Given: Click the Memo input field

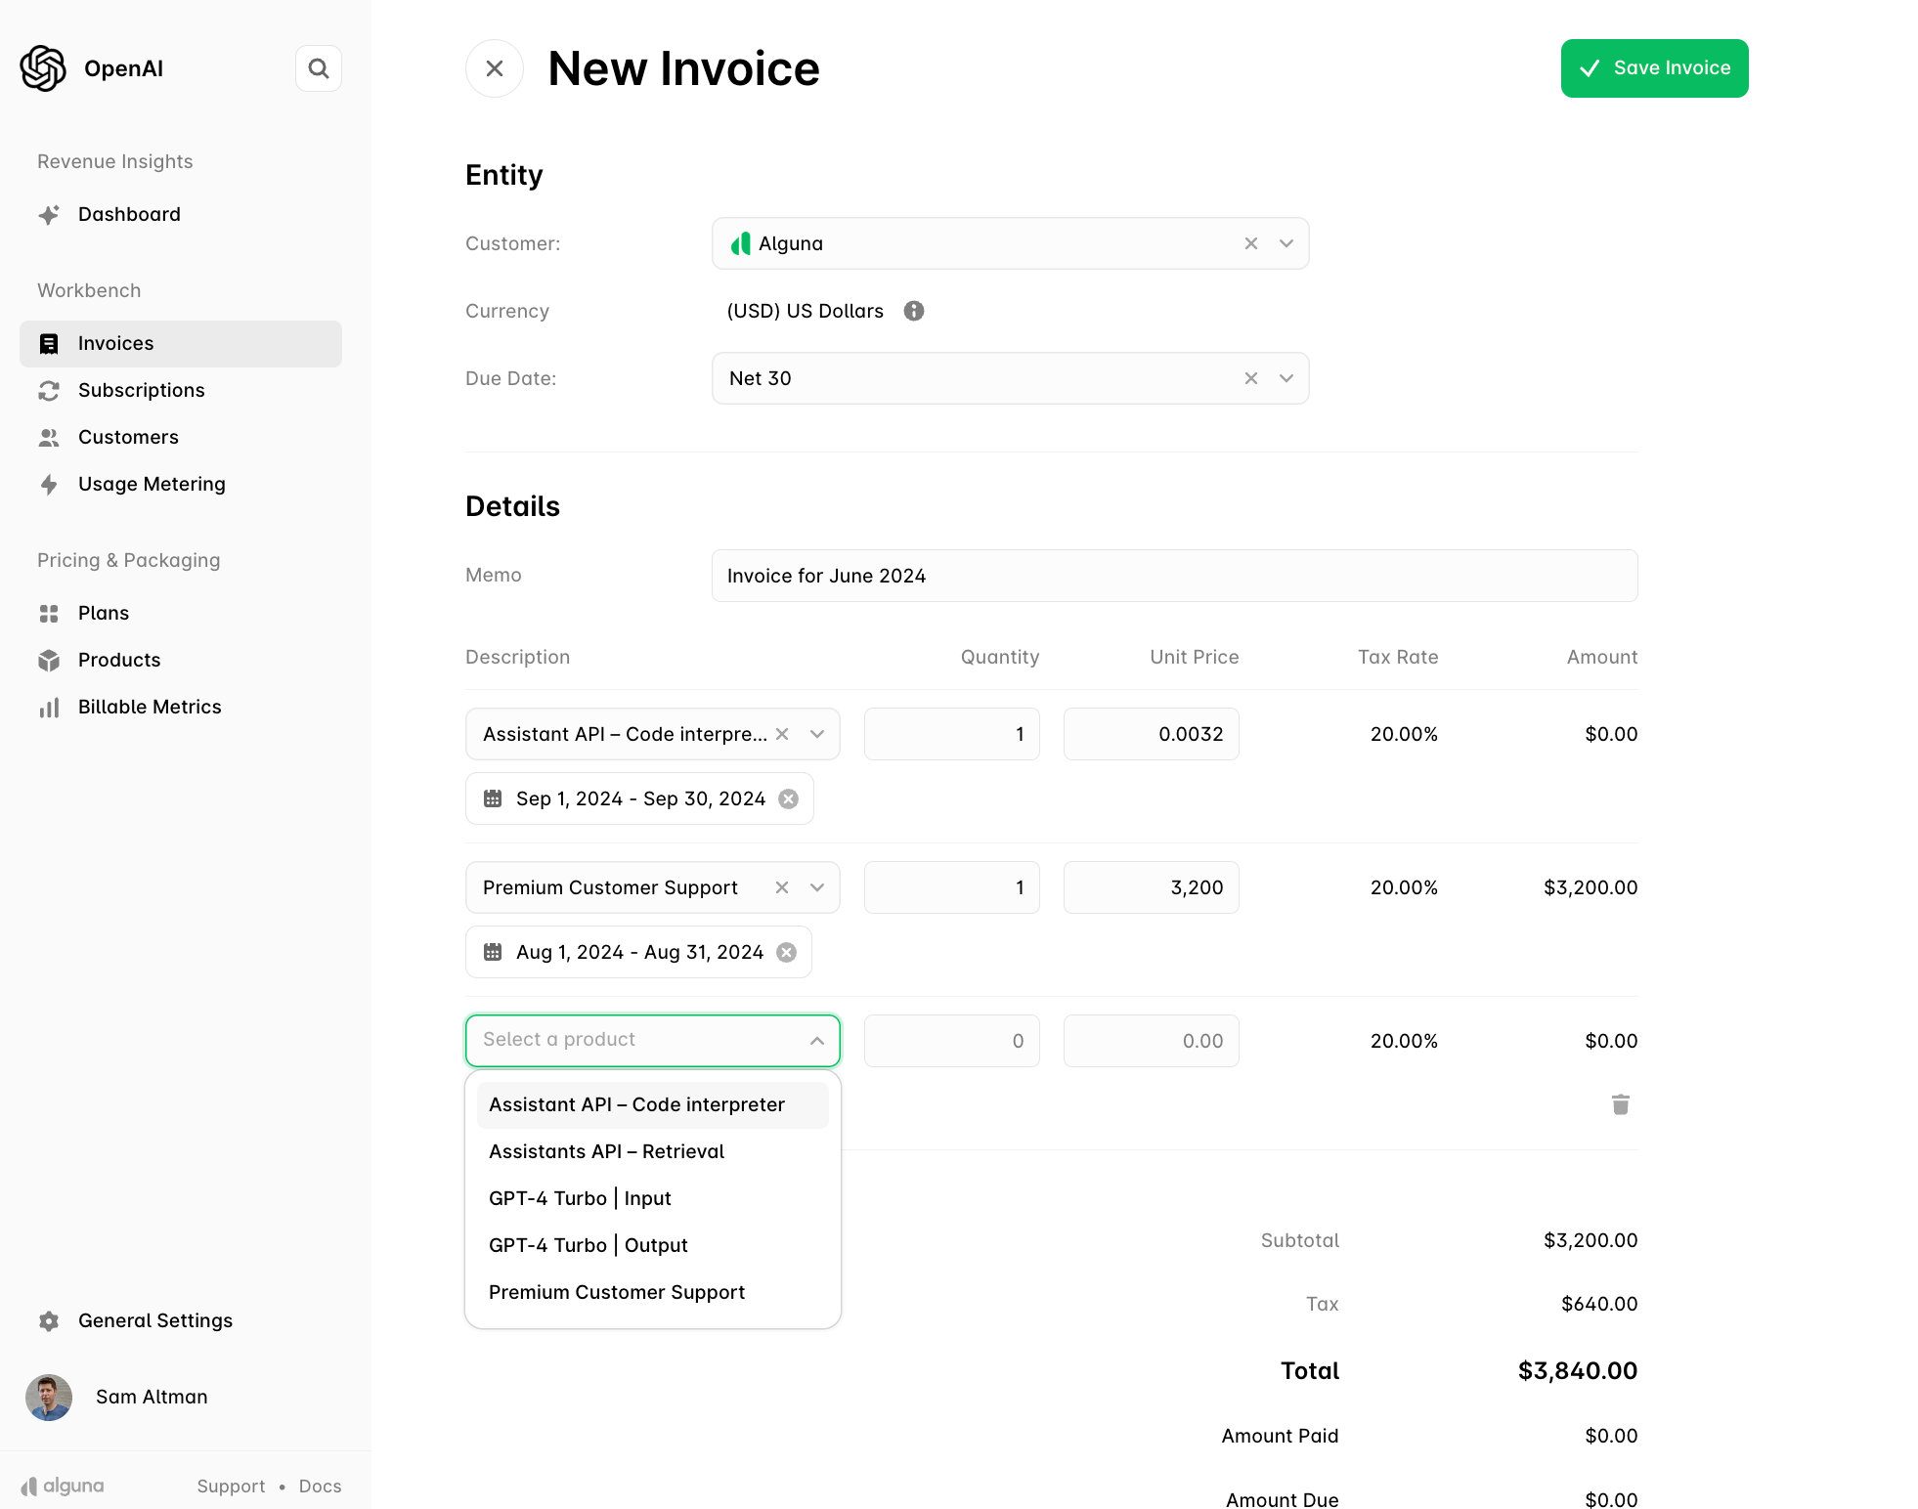Looking at the screenshot, I should pyautogui.click(x=1173, y=576).
